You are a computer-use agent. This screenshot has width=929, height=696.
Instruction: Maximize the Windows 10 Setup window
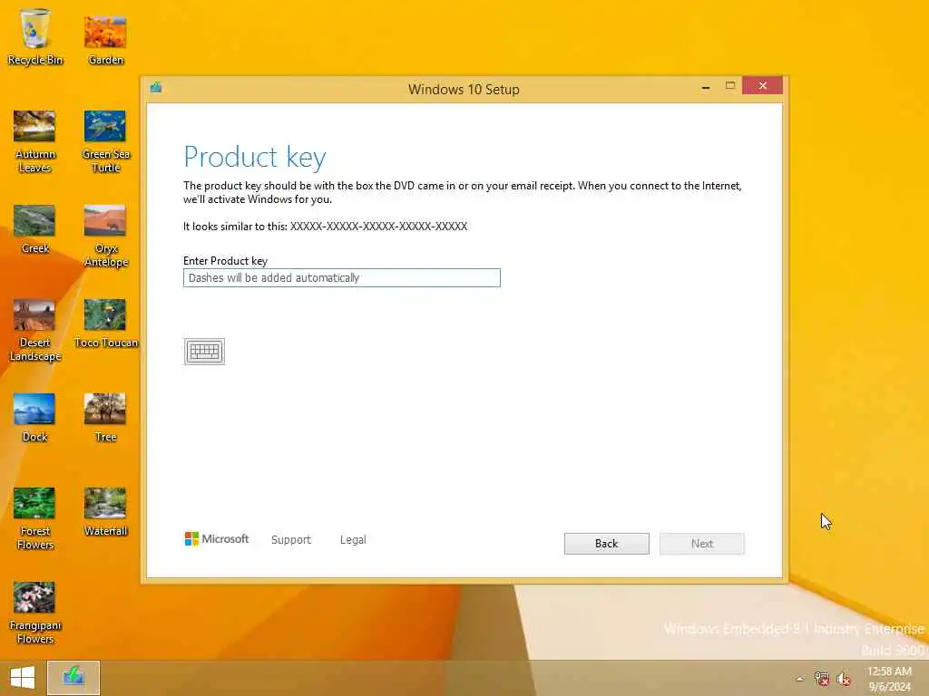730,86
